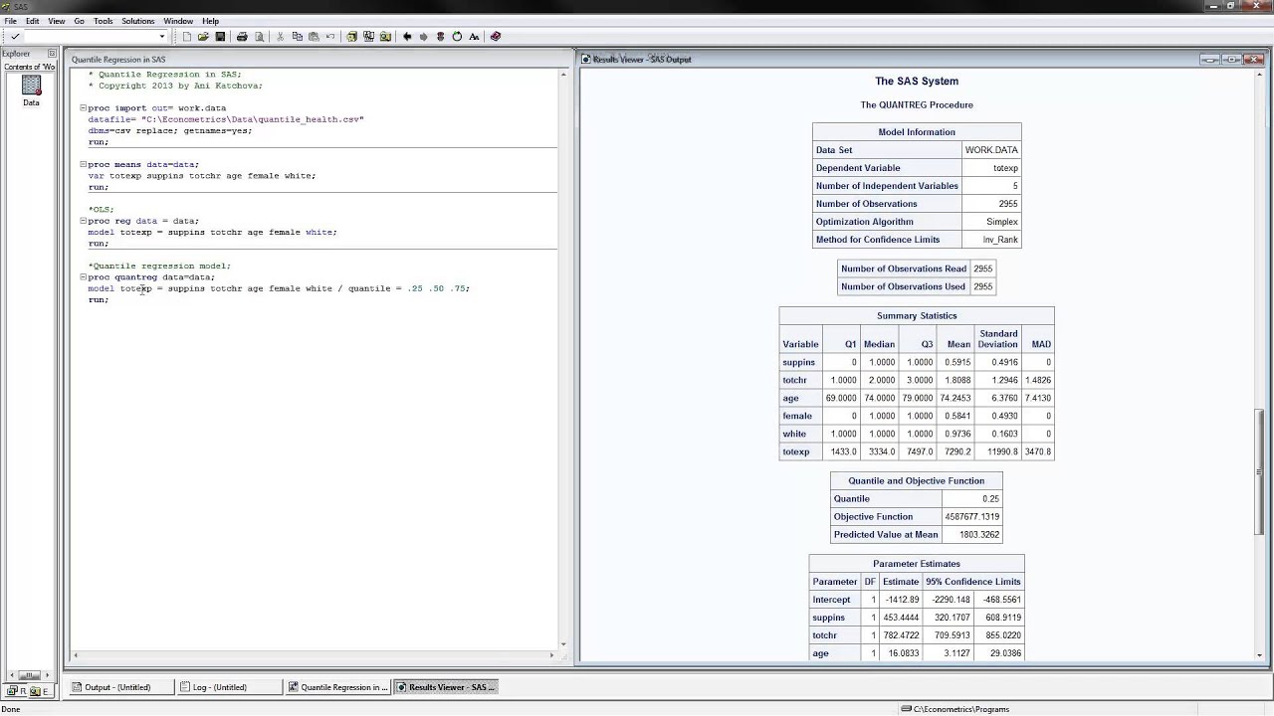1274x716 pixels.
Task: Click the Intercept row in Parameter Estimates
Action: pyautogui.click(x=917, y=600)
